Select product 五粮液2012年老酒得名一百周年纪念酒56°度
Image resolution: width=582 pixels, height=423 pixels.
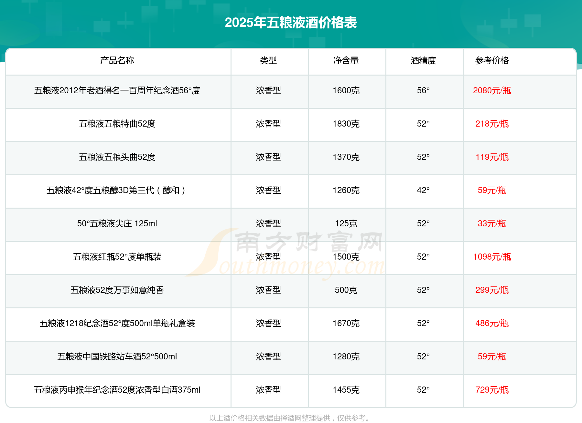117,90
